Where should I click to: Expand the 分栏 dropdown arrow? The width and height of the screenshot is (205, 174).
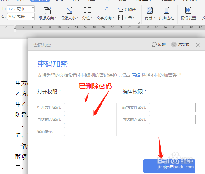click(91, 18)
